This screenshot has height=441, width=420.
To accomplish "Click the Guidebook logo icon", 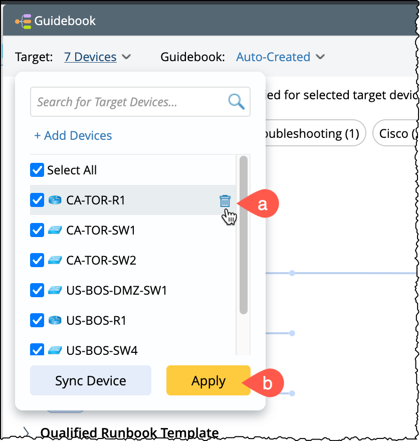I will [24, 21].
